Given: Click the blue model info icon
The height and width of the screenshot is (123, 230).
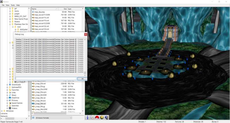Looking at the screenshot, I should 87,117.
